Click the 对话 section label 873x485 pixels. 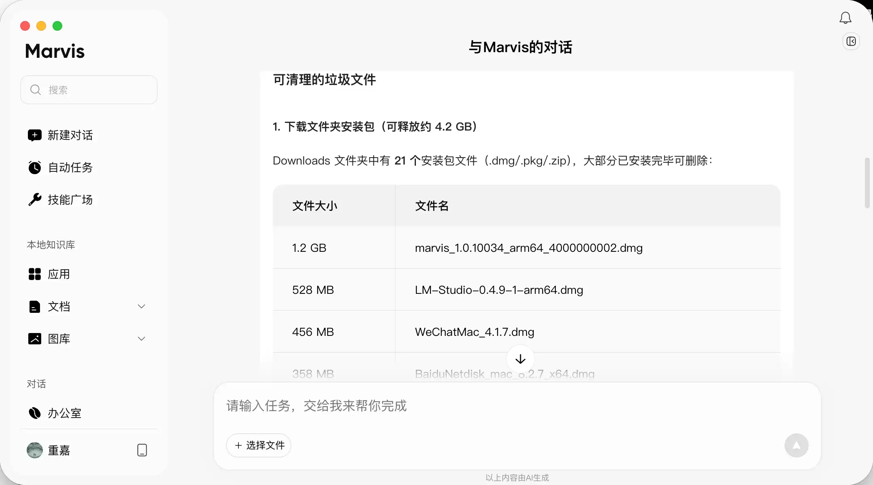tap(36, 384)
